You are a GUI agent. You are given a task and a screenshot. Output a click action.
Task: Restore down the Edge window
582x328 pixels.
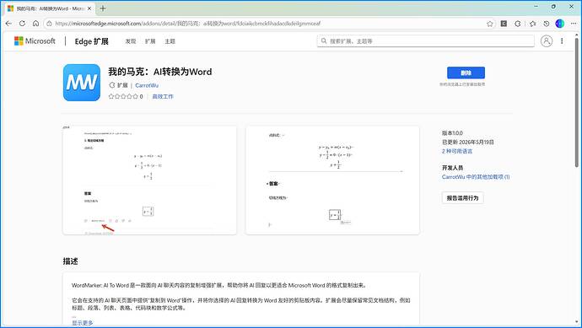tap(553, 6)
